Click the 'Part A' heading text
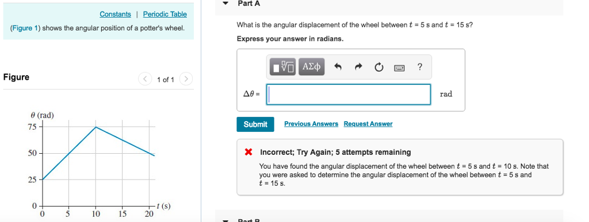The image size is (589, 222). click(248, 3)
